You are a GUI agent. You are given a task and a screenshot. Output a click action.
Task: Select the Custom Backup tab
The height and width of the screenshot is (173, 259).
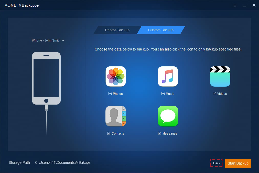161,30
